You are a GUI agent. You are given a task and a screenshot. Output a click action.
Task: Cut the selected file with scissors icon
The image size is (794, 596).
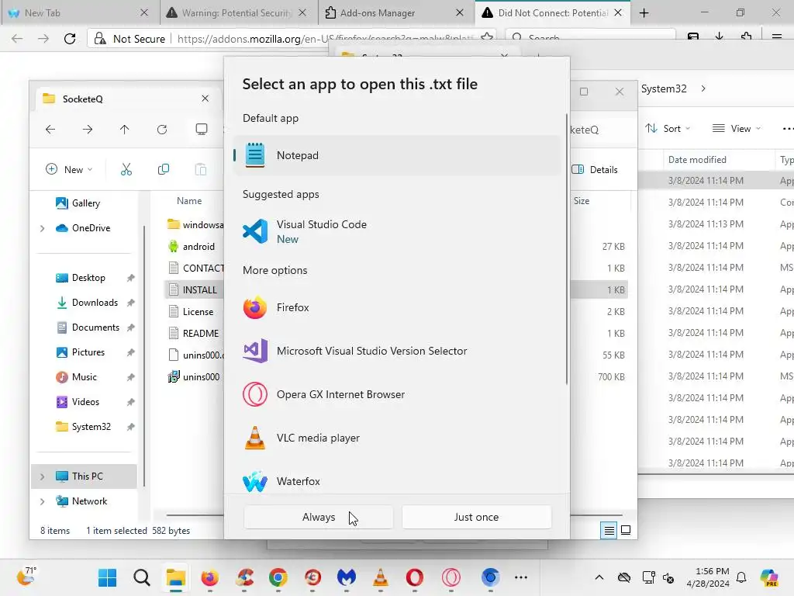126,169
